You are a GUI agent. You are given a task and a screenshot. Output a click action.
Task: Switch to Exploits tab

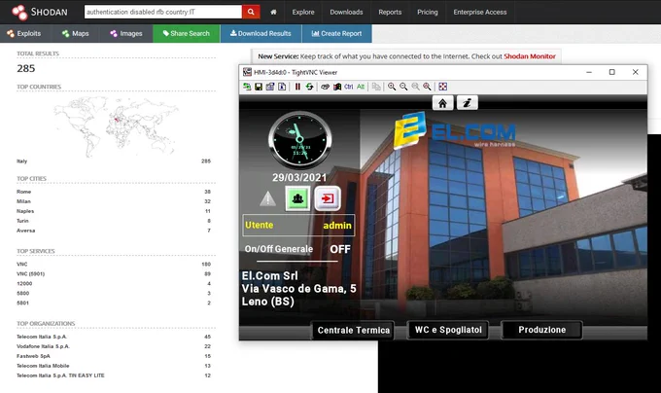click(x=24, y=33)
